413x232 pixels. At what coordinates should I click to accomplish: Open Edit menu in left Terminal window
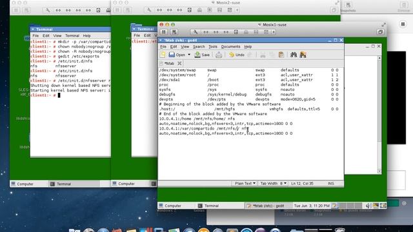[x=46, y=35]
